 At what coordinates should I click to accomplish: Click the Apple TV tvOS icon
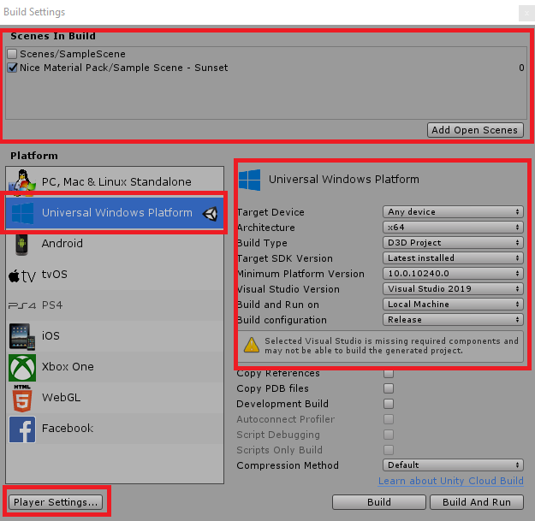tap(22, 275)
